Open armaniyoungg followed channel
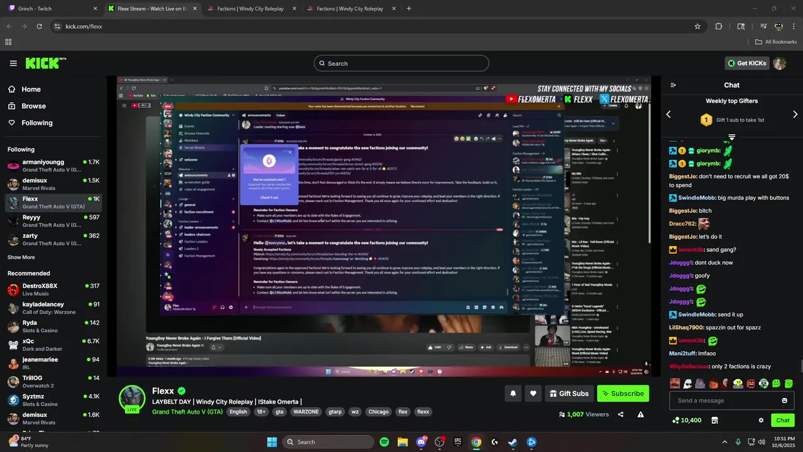This screenshot has height=452, width=803. (x=53, y=166)
